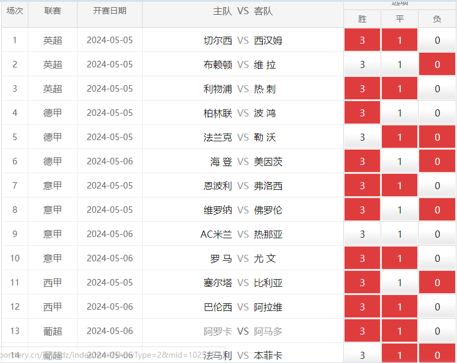The height and width of the screenshot is (363, 457).
Task: Select draw option 1 for 海登 VS 美因茨
Action: coord(400,161)
